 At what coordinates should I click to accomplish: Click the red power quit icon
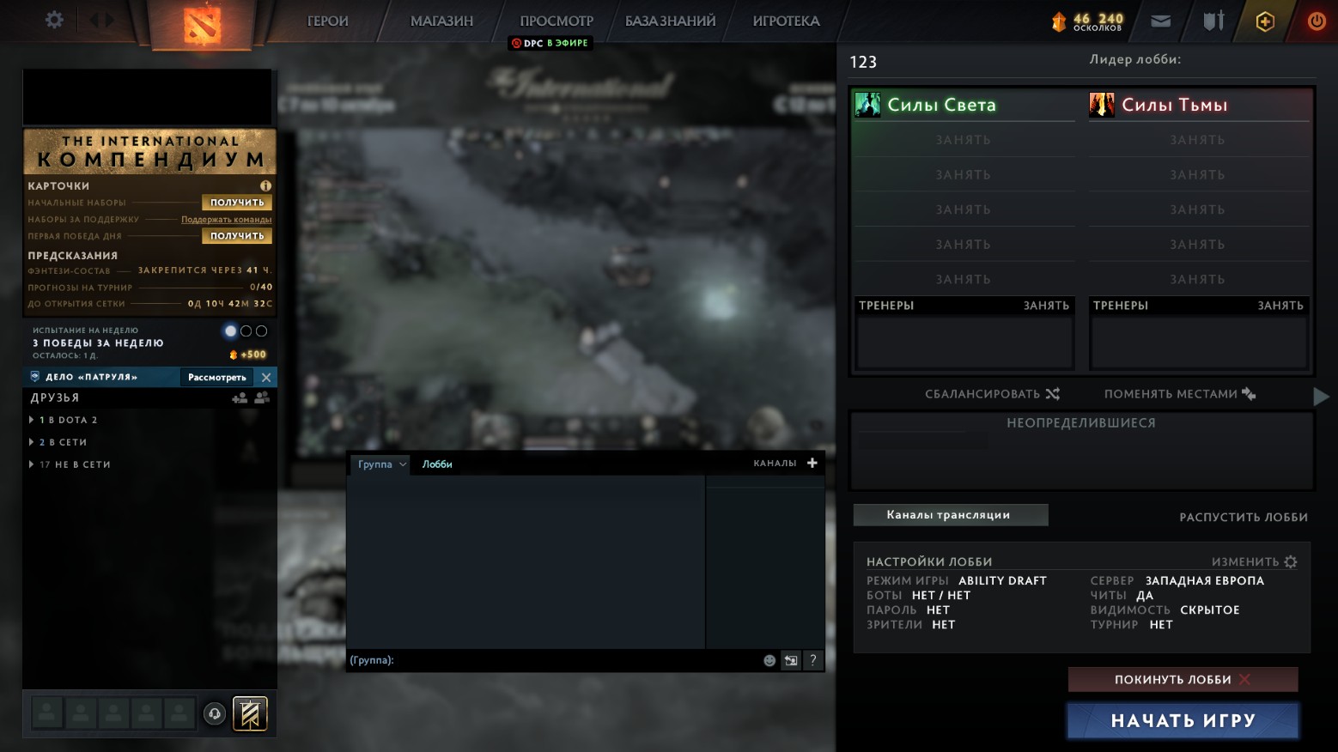(x=1317, y=21)
